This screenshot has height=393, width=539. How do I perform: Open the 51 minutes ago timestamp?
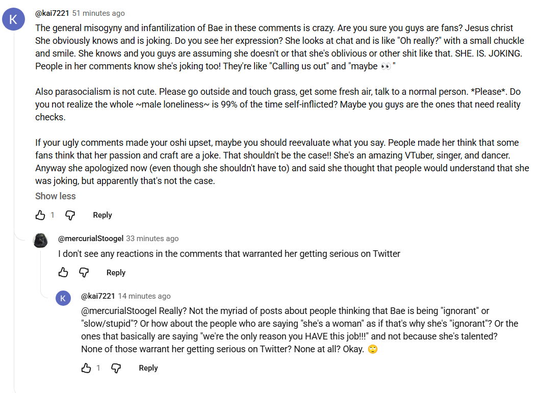98,13
